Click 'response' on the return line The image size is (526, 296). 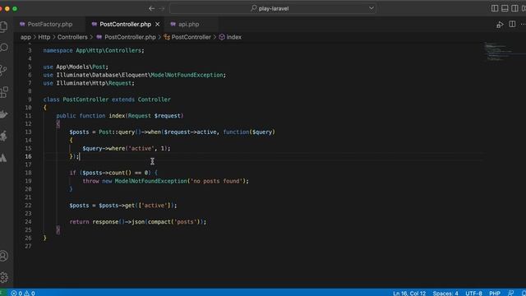click(105, 221)
